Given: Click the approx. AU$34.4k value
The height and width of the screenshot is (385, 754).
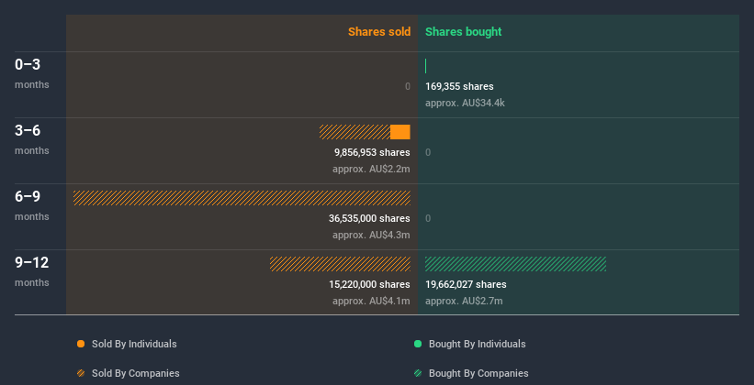Looking at the screenshot, I should [x=465, y=104].
